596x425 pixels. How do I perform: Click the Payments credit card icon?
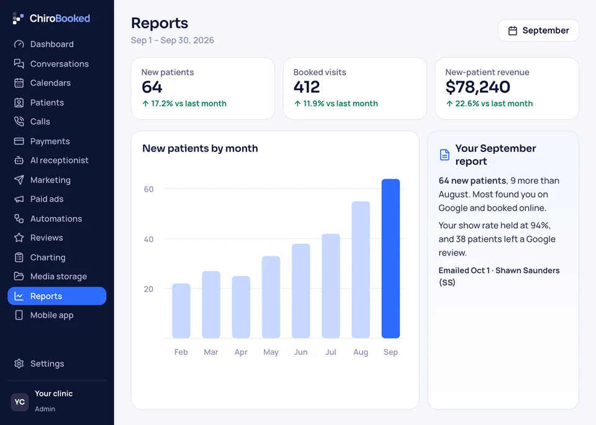[x=19, y=141]
